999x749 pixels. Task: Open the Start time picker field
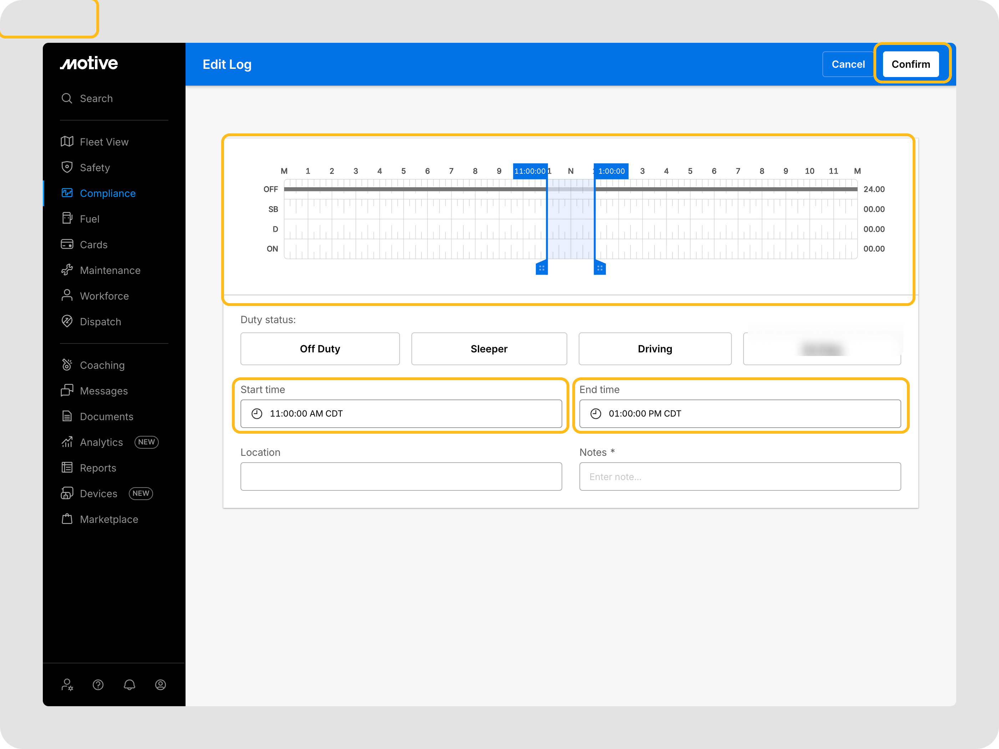tap(401, 413)
